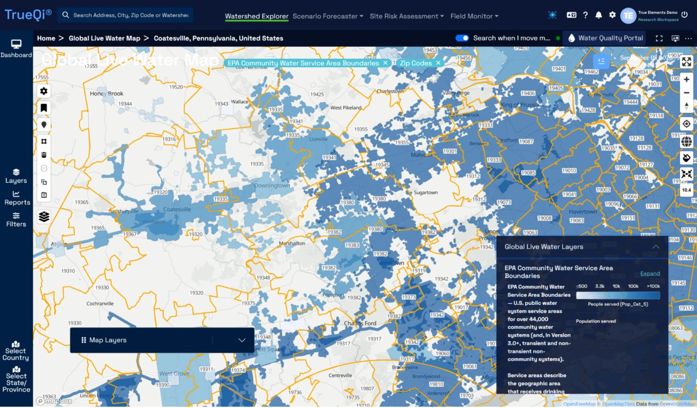The image size is (697, 408).
Task: Click the paint bucket fill icon
Action: [687, 158]
